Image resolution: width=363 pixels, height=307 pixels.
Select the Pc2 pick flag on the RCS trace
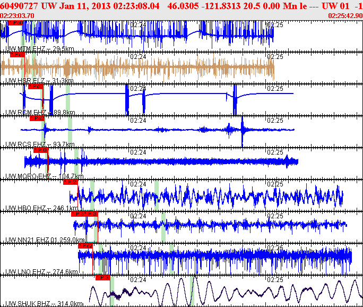click(37, 118)
